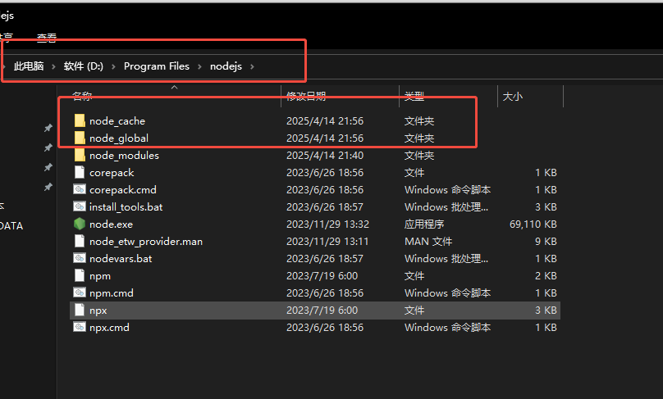Select the node_etw_provider.man file icon

pyautogui.click(x=80, y=241)
